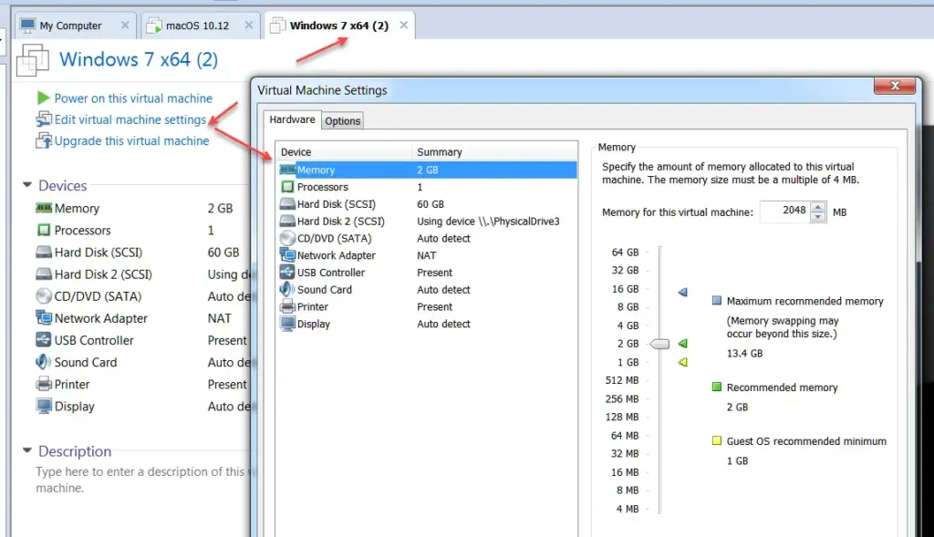The image size is (934, 537).
Task: Click the memory slider thumb at 2 GB
Action: (659, 344)
